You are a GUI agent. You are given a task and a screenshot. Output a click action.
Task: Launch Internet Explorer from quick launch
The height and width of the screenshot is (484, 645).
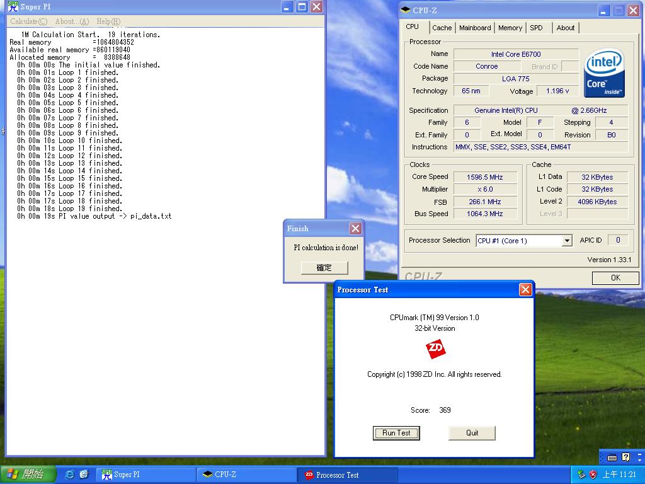tap(69, 475)
